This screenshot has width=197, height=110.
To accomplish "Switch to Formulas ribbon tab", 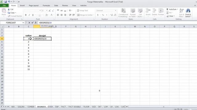I will 46,5.
